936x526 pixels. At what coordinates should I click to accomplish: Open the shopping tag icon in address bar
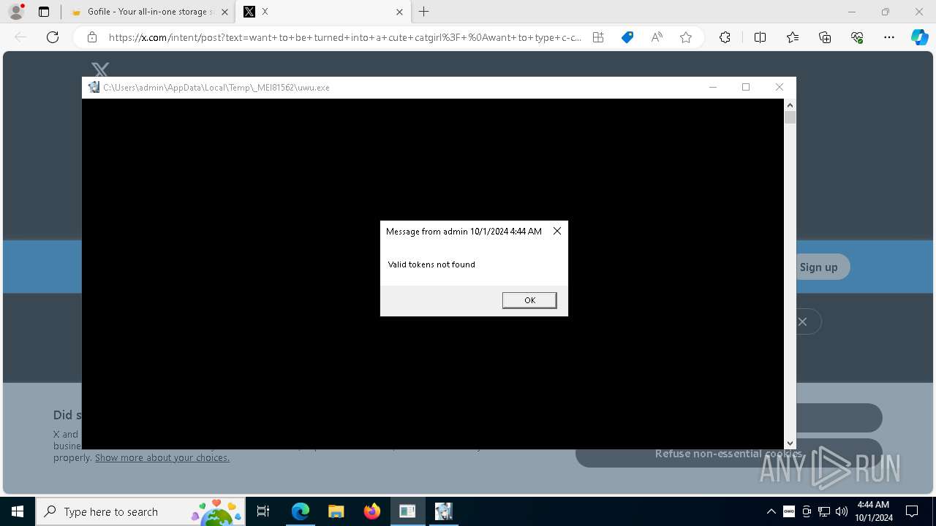pos(627,37)
